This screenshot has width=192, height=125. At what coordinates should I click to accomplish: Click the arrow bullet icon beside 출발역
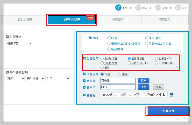84,81
